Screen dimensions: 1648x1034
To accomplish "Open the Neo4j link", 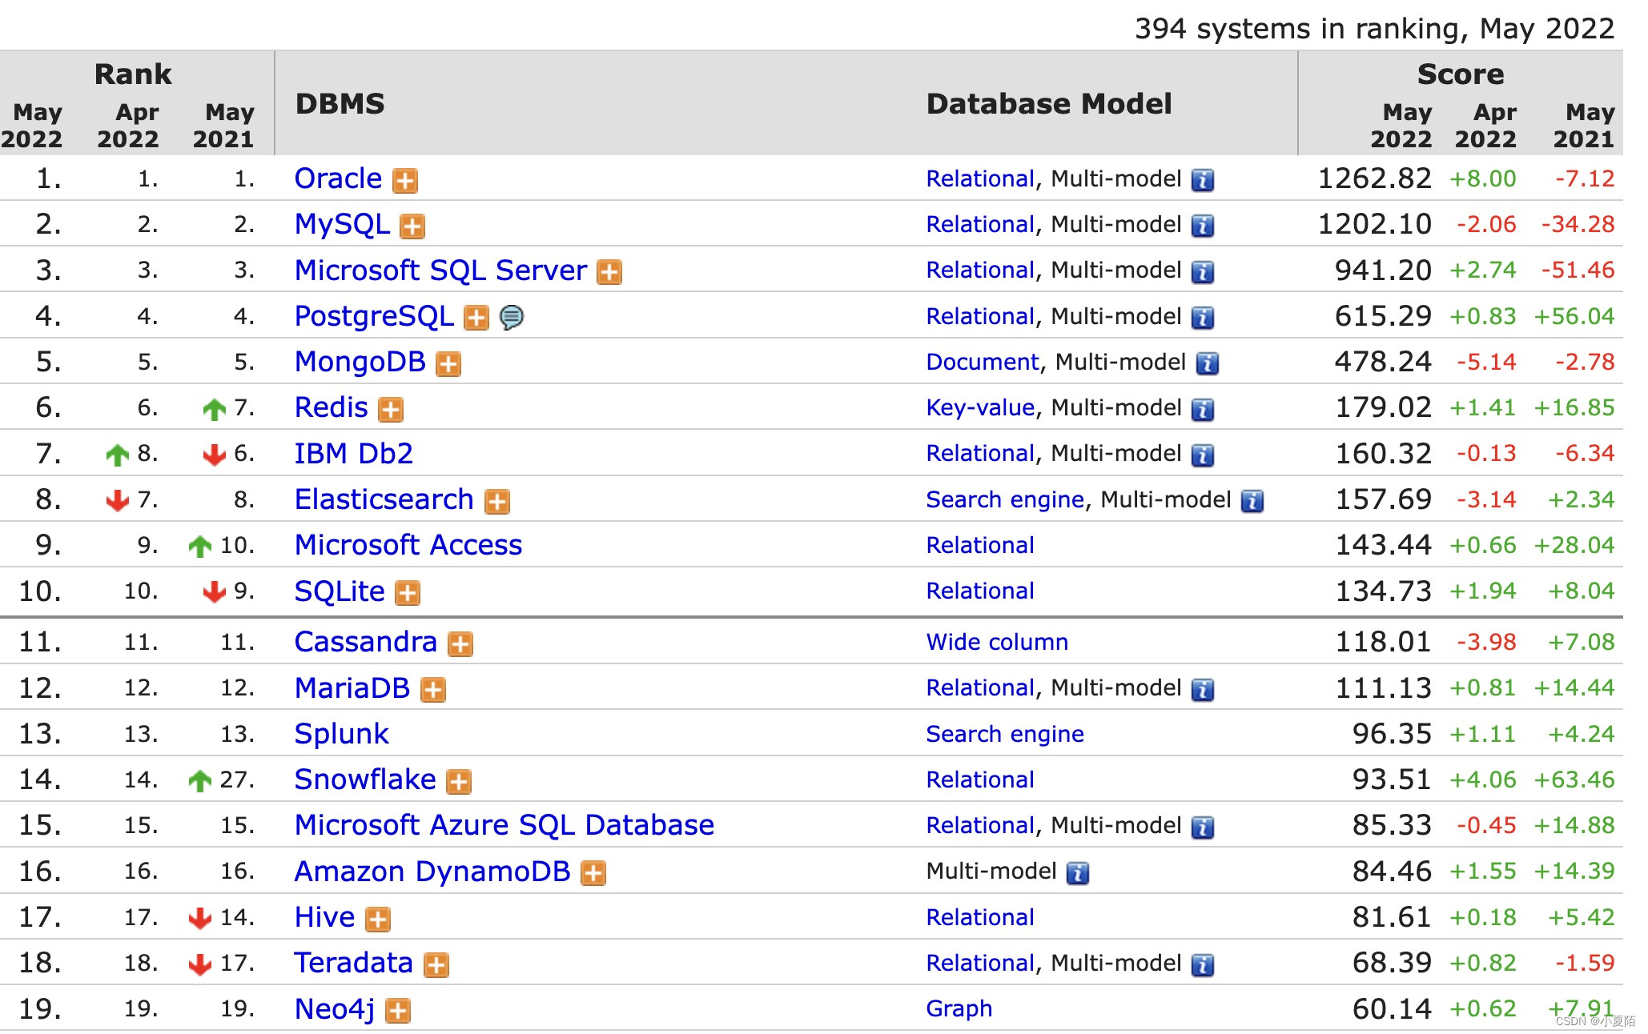I will click(335, 1009).
